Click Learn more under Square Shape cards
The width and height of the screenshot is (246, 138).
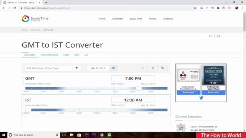[213, 92]
